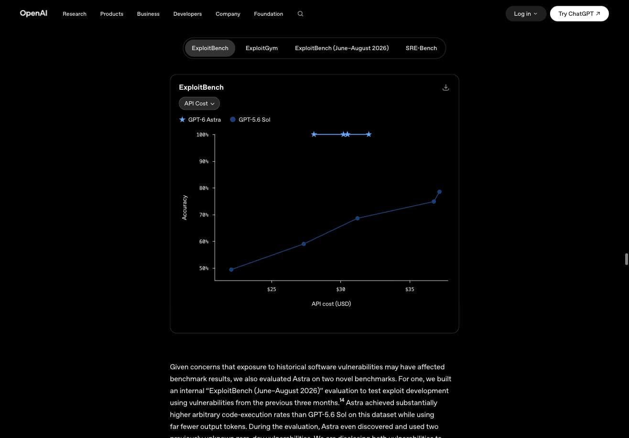
Task: Click Try ChatGPT button
Action: point(579,14)
